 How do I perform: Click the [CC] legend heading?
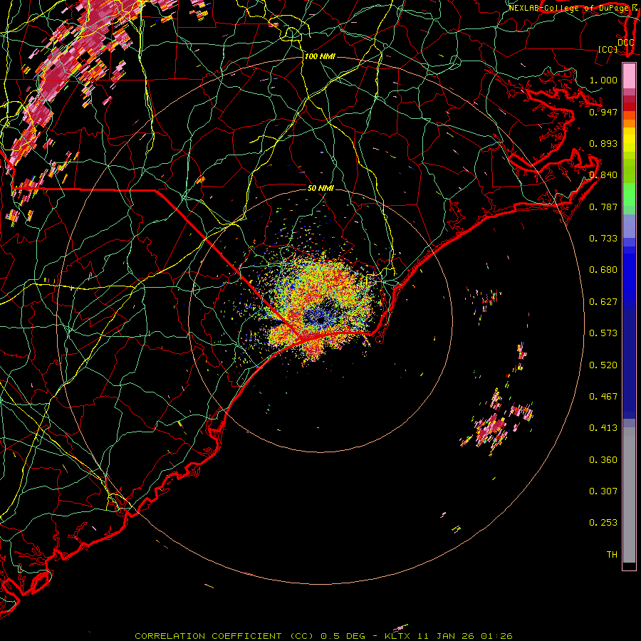(x=608, y=49)
